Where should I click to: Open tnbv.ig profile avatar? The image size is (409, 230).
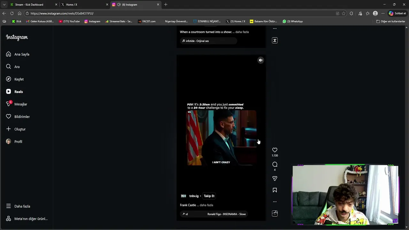point(183,196)
